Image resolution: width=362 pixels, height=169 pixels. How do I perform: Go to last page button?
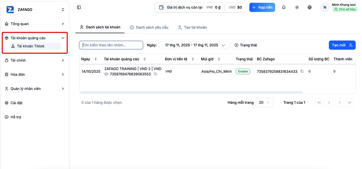pos(350,103)
